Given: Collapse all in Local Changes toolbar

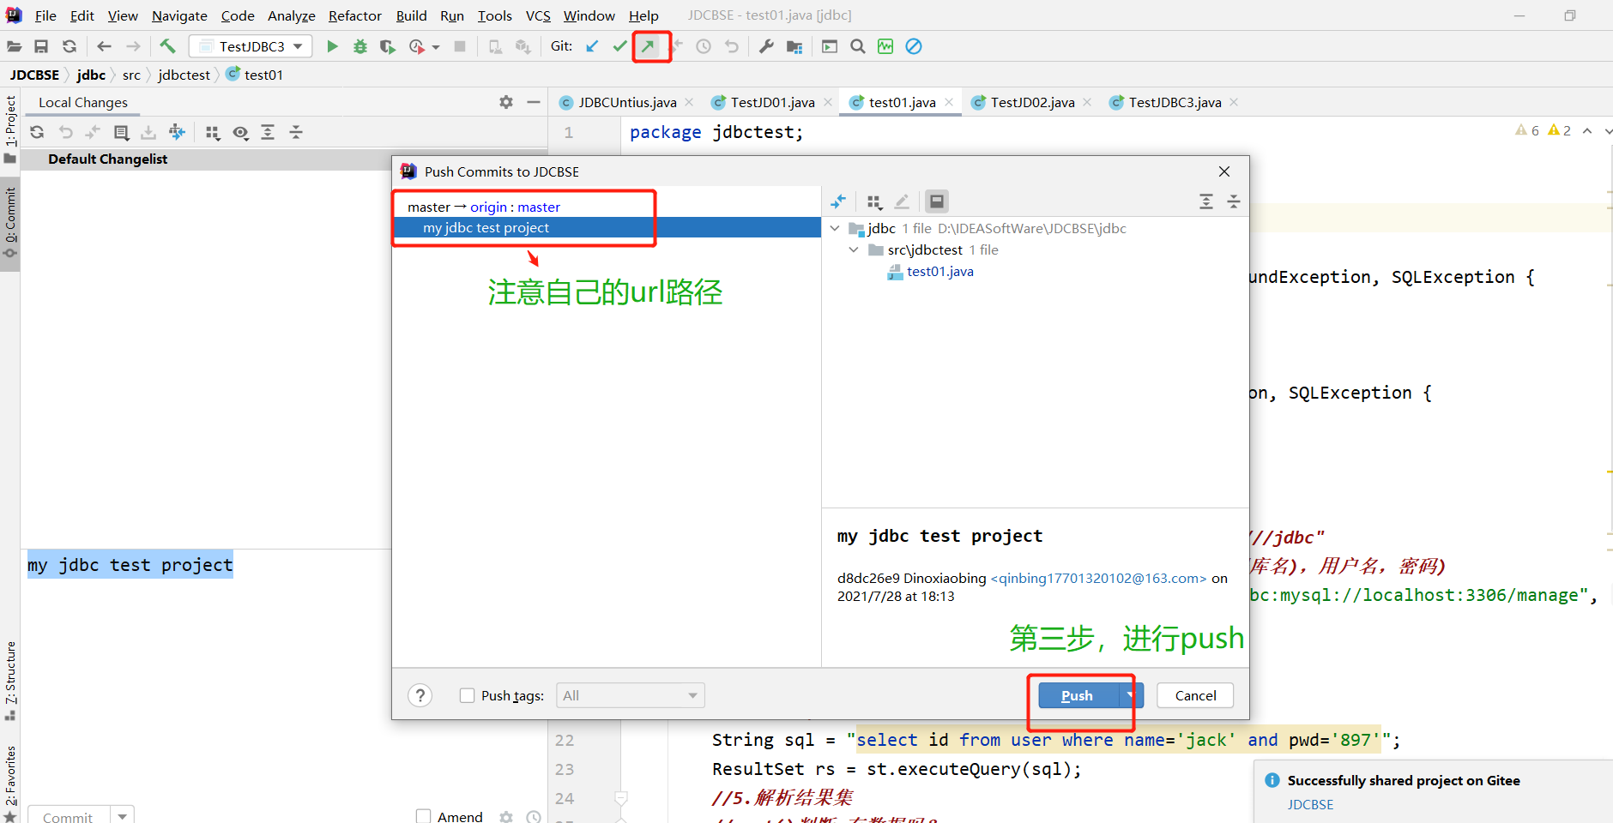Looking at the screenshot, I should (x=296, y=132).
